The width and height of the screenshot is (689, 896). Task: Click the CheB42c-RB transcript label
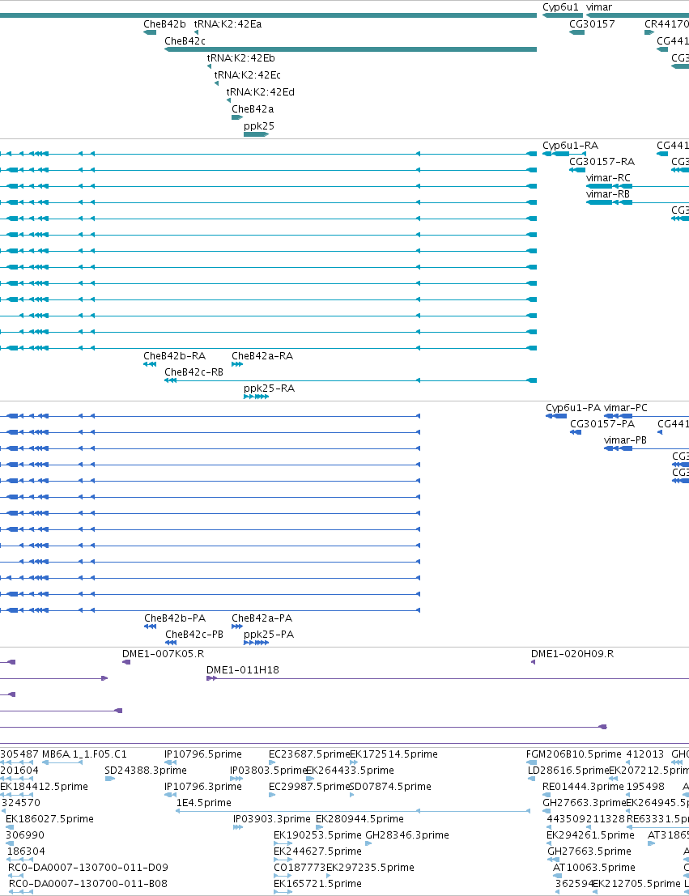point(194,372)
